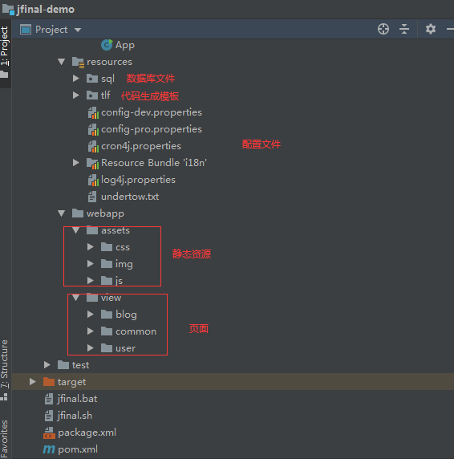The width and height of the screenshot is (454, 459).
Task: Collapse the webapp folder arrow
Action: pyautogui.click(x=62, y=213)
